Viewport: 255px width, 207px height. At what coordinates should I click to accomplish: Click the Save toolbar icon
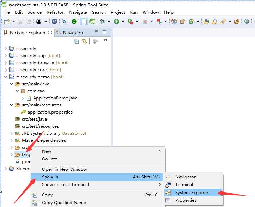click(20, 22)
